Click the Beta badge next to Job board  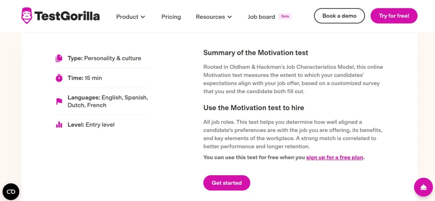pyautogui.click(x=285, y=17)
